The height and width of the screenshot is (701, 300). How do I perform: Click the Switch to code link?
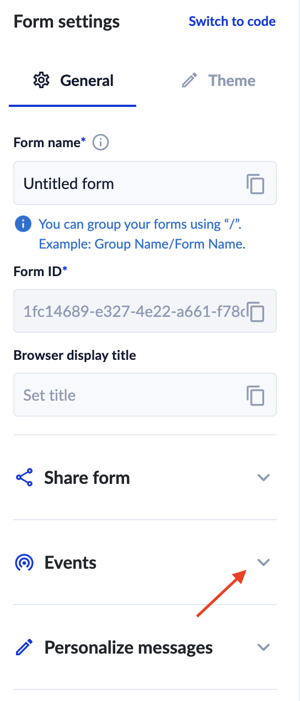[232, 21]
